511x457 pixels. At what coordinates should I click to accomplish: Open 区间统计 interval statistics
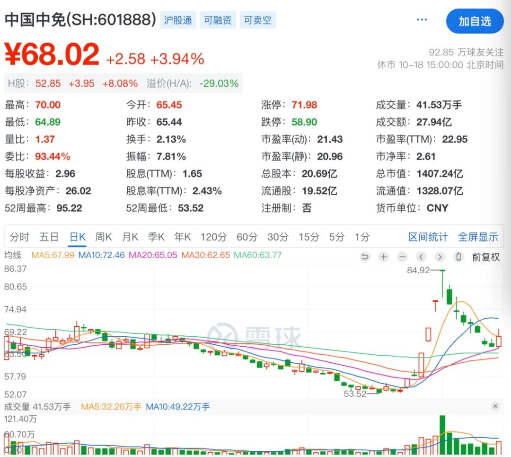(x=428, y=237)
